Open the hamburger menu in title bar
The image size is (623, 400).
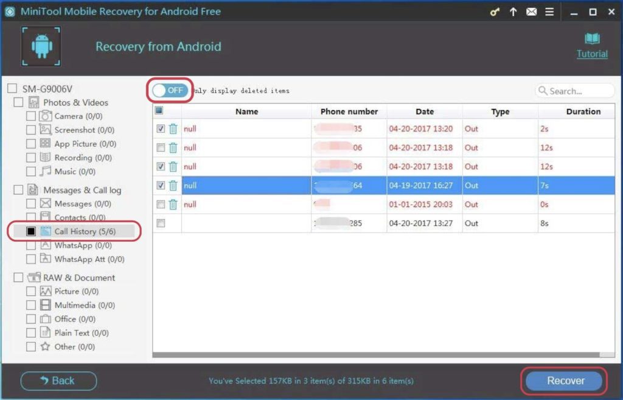point(549,12)
